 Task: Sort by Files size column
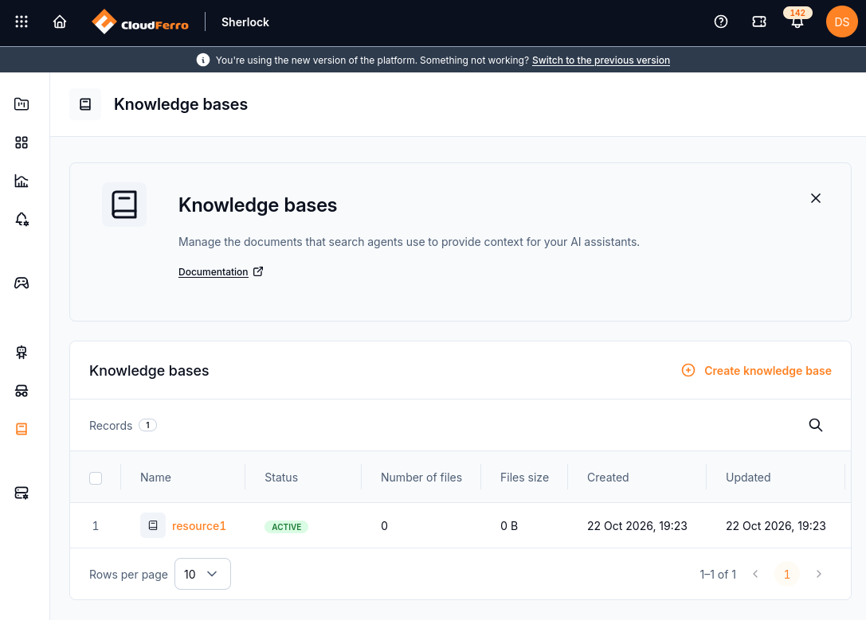click(525, 478)
